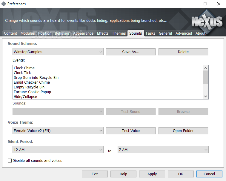
Task: Go to the Behavior tab
Action: coord(62,33)
